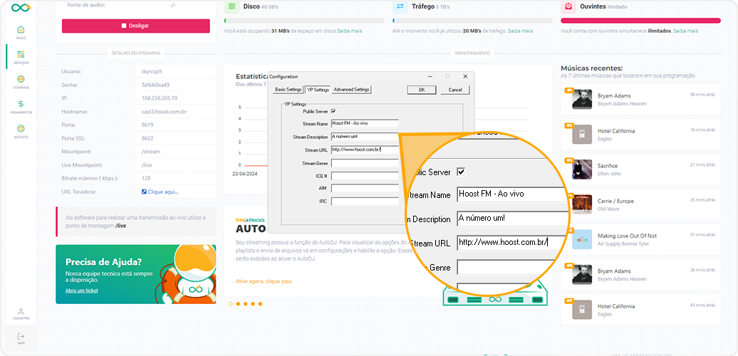Click Bryam Adams thumbnail from 36 mins ago

coord(582,275)
